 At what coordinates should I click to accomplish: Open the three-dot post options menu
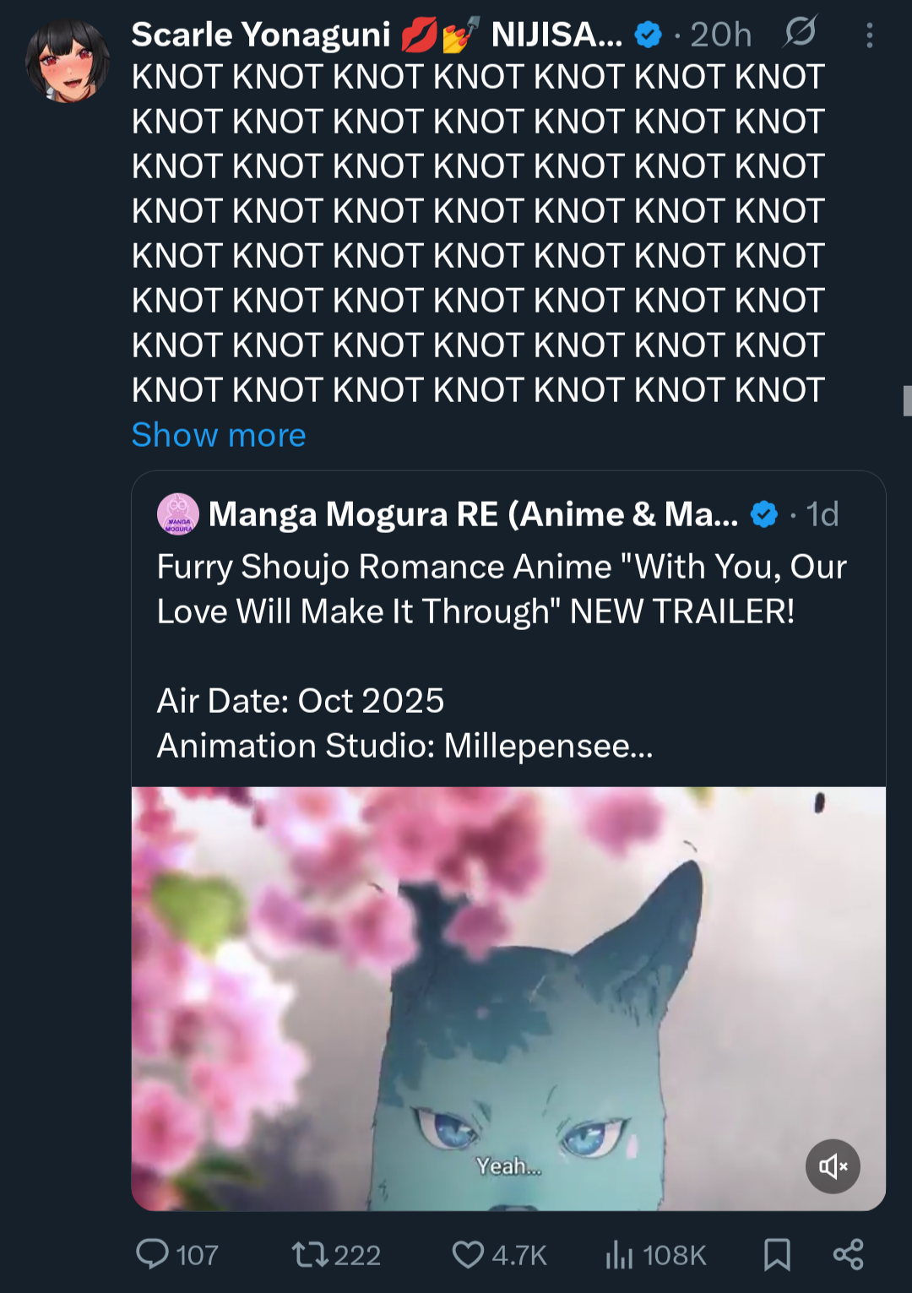click(x=869, y=35)
